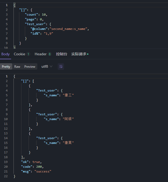The width and height of the screenshot is (168, 182).
Task: Click the "code" key in response
Action: point(27,167)
